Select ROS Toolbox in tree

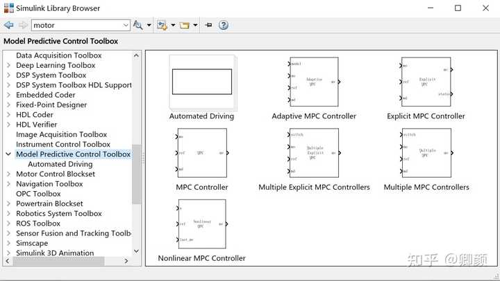coord(38,223)
